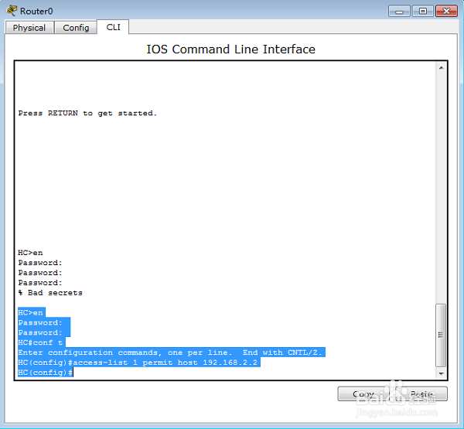Maximize the Router0 window

[x=423, y=12]
